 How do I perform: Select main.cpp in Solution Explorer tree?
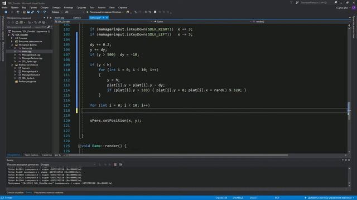[x=27, y=52]
